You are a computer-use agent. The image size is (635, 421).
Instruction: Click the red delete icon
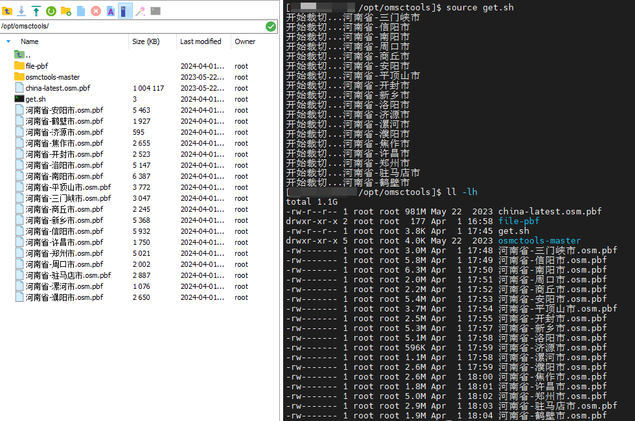coord(96,11)
